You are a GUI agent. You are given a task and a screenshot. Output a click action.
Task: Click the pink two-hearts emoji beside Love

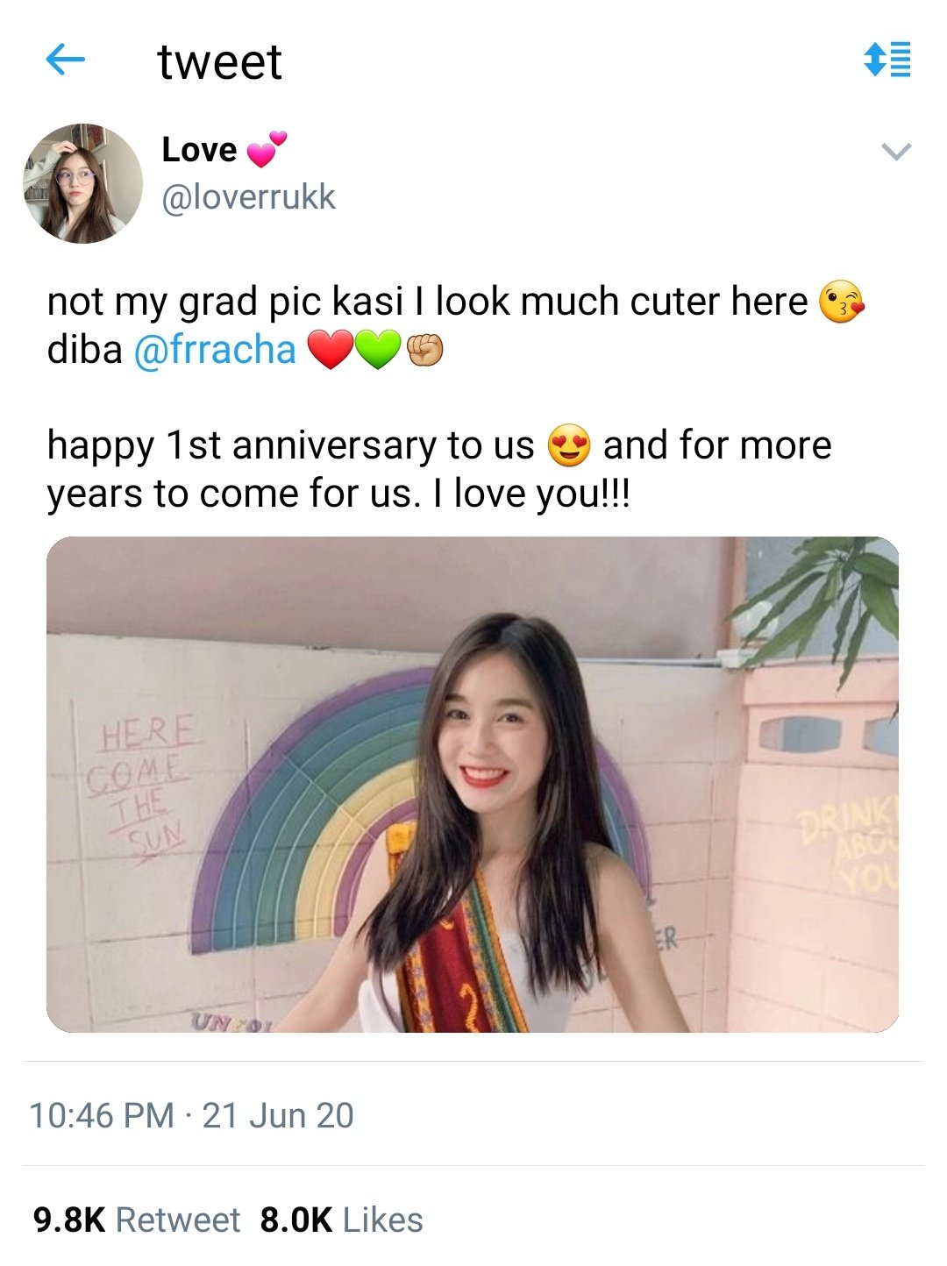pos(267,149)
